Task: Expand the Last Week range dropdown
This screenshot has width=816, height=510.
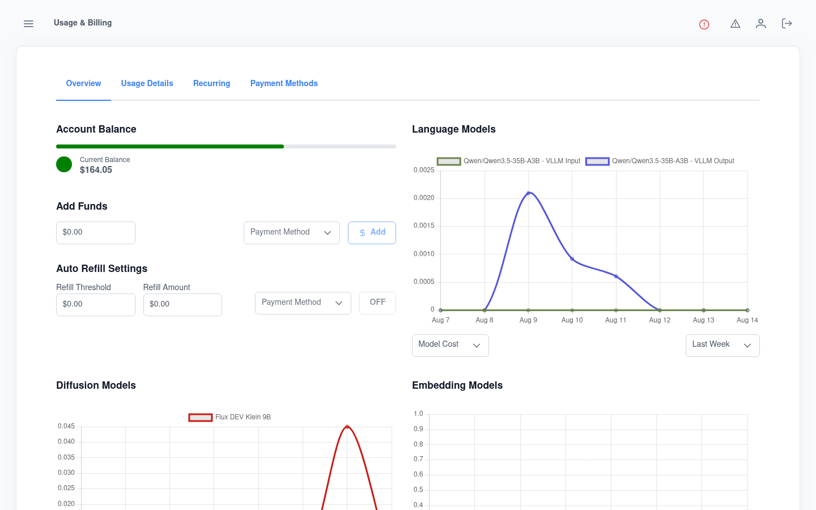Action: click(722, 345)
